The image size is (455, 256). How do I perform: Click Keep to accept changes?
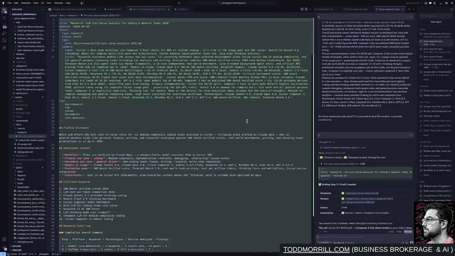tap(399, 231)
